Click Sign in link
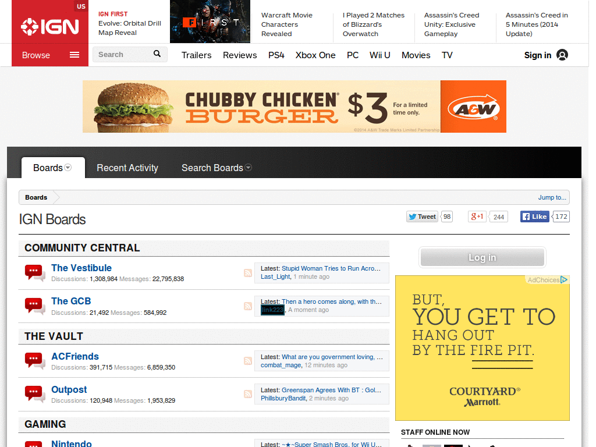596x447 pixels. 537,55
